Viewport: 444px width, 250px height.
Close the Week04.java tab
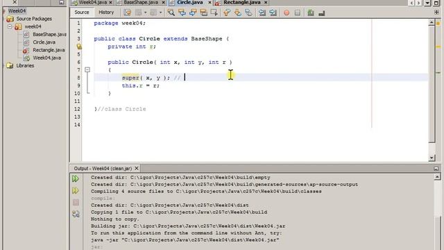[x=110, y=3]
